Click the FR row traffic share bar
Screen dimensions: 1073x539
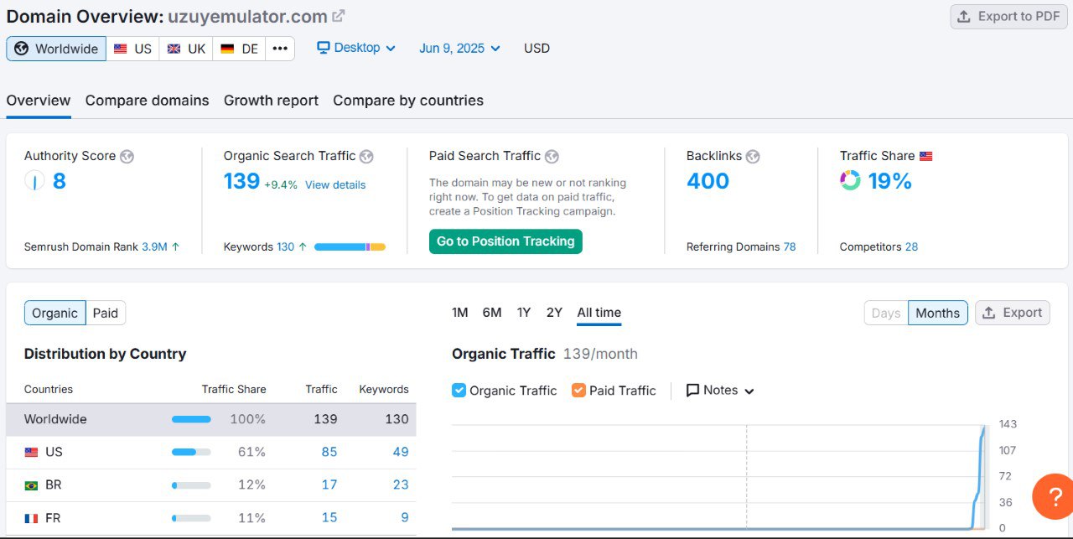tap(191, 518)
